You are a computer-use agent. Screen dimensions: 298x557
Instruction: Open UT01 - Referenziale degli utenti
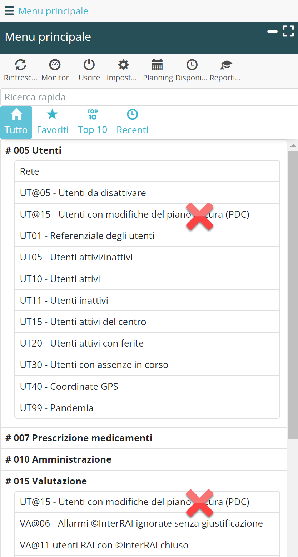click(87, 236)
